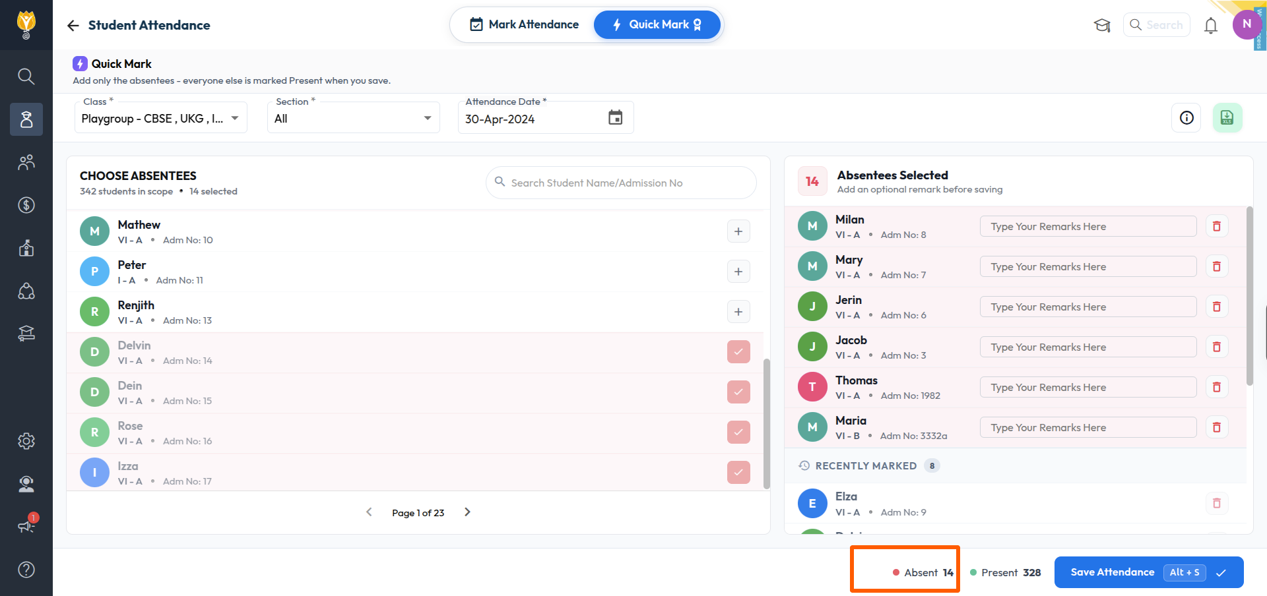This screenshot has width=1267, height=596.
Task: Open the Class dropdown
Action: click(161, 118)
